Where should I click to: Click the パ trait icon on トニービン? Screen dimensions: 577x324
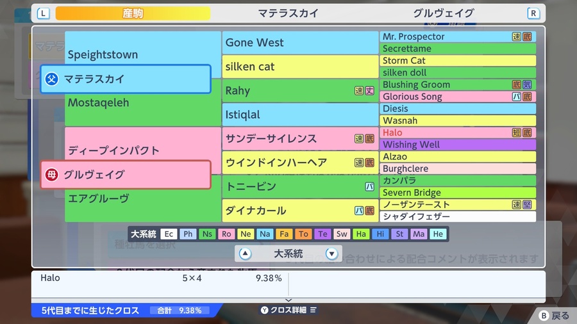click(x=369, y=186)
